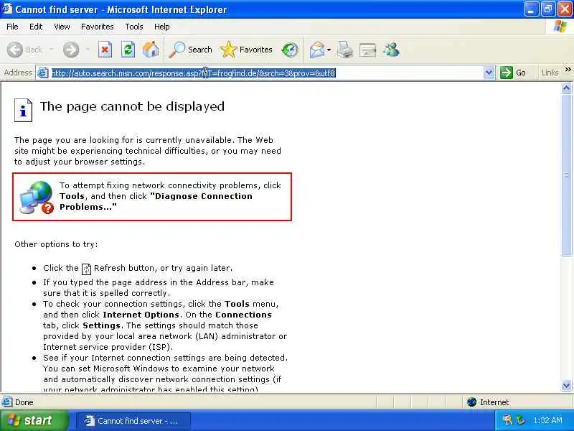Expand the Mail button dropdown arrow
574x431 pixels.
pos(329,50)
